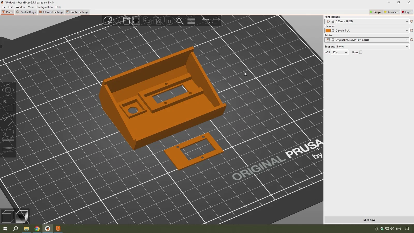Viewport: 414px width, 233px height.
Task: Click the Delete all trash icon
Action: (x=127, y=20)
